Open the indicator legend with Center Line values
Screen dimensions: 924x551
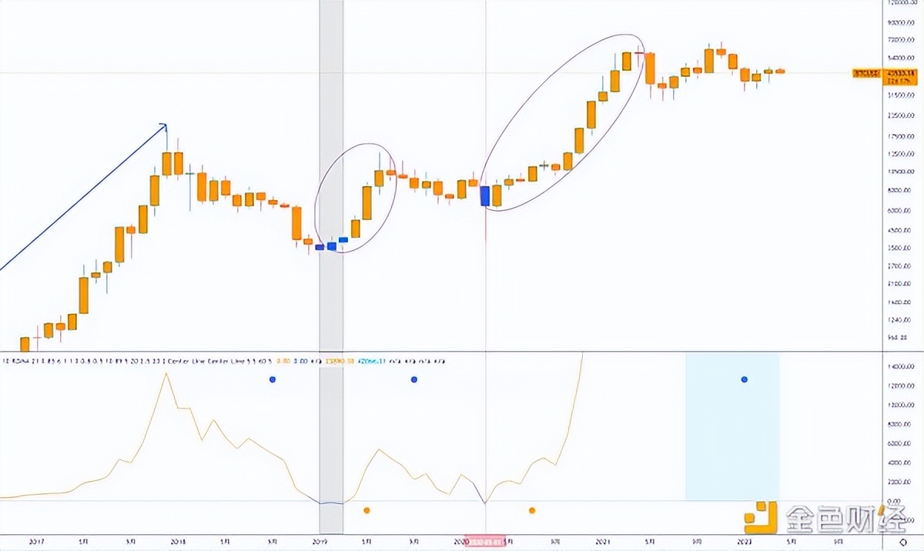[x=223, y=359]
